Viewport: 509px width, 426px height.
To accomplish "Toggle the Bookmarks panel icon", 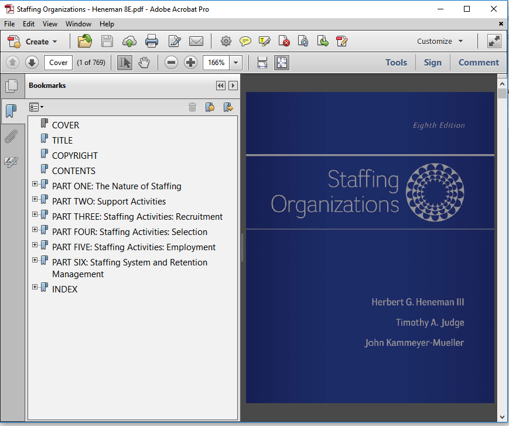I will point(11,111).
